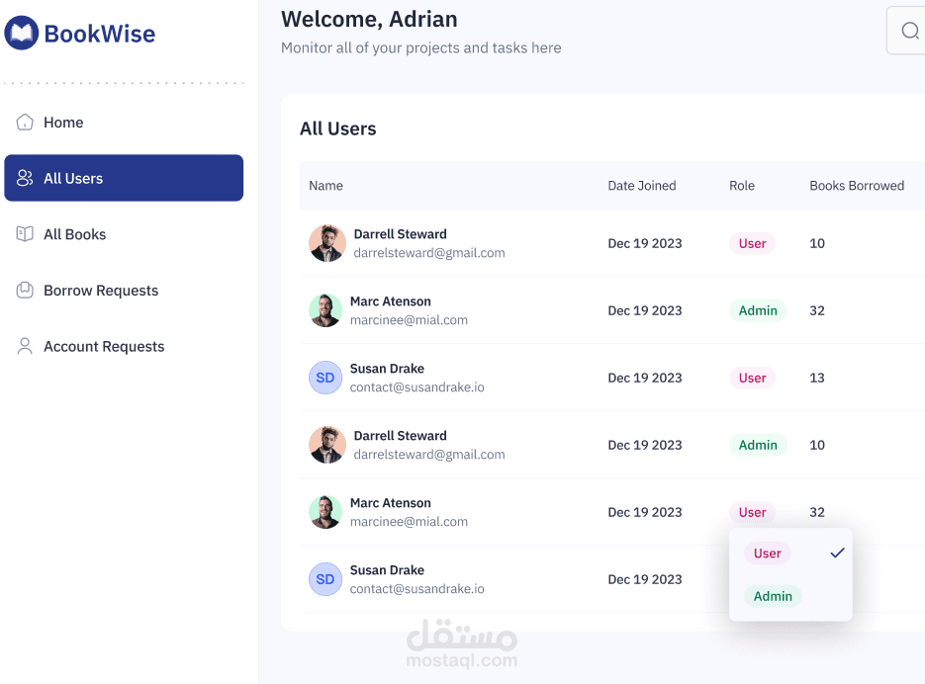Screen dimensions: 925x684
Task: Click the Borrow Requests icon in sidebar
Action: (25, 291)
